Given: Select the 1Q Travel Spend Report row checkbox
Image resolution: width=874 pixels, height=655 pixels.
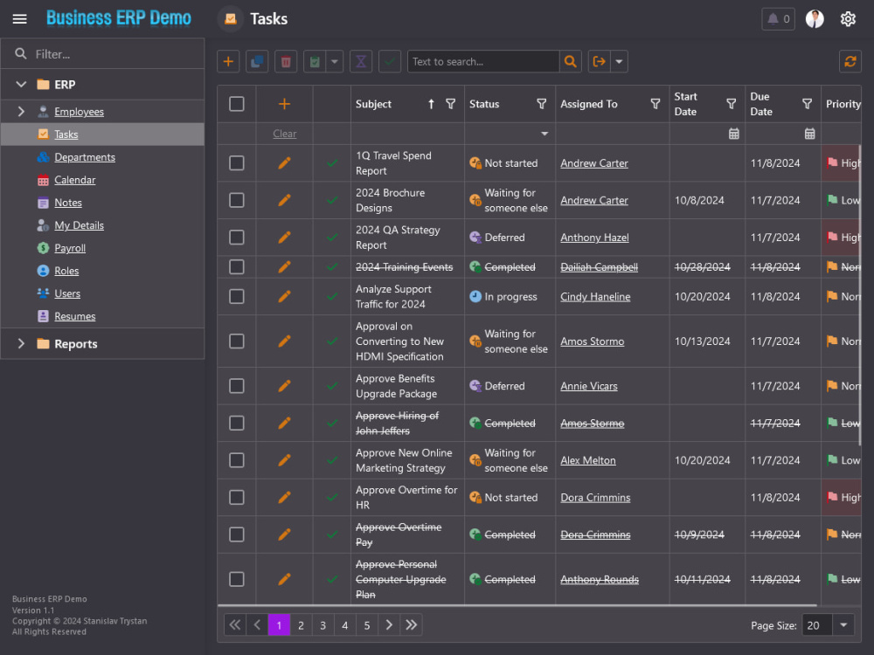Looking at the screenshot, I should click(x=236, y=163).
